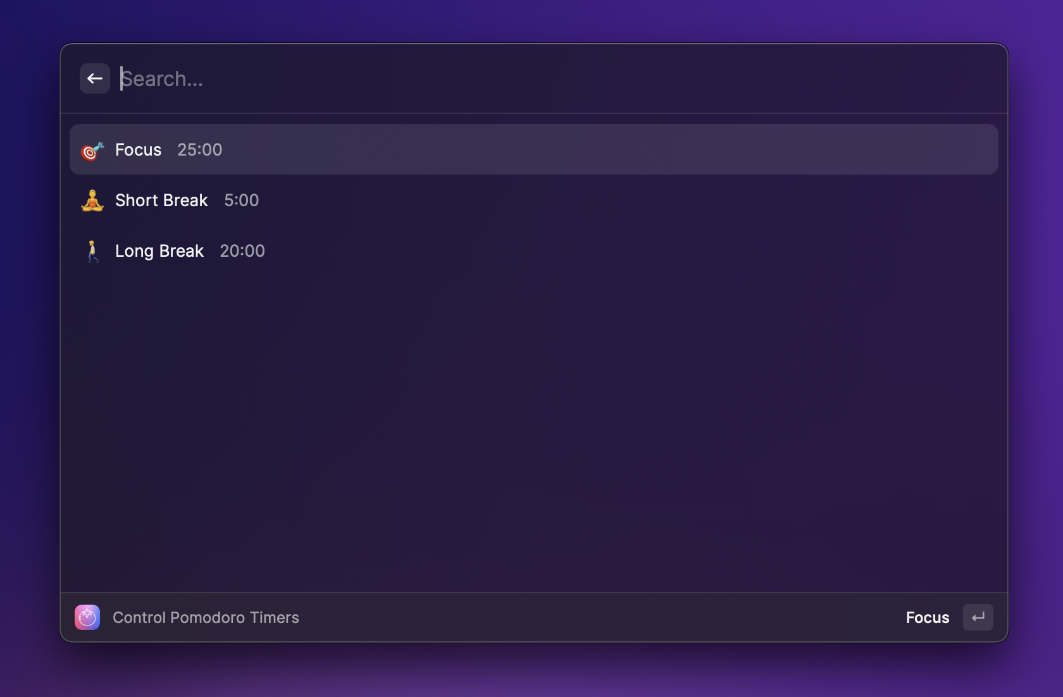Viewport: 1063px width, 697px height.
Task: Open the Pomodoro tomato app icon
Action: 87,617
